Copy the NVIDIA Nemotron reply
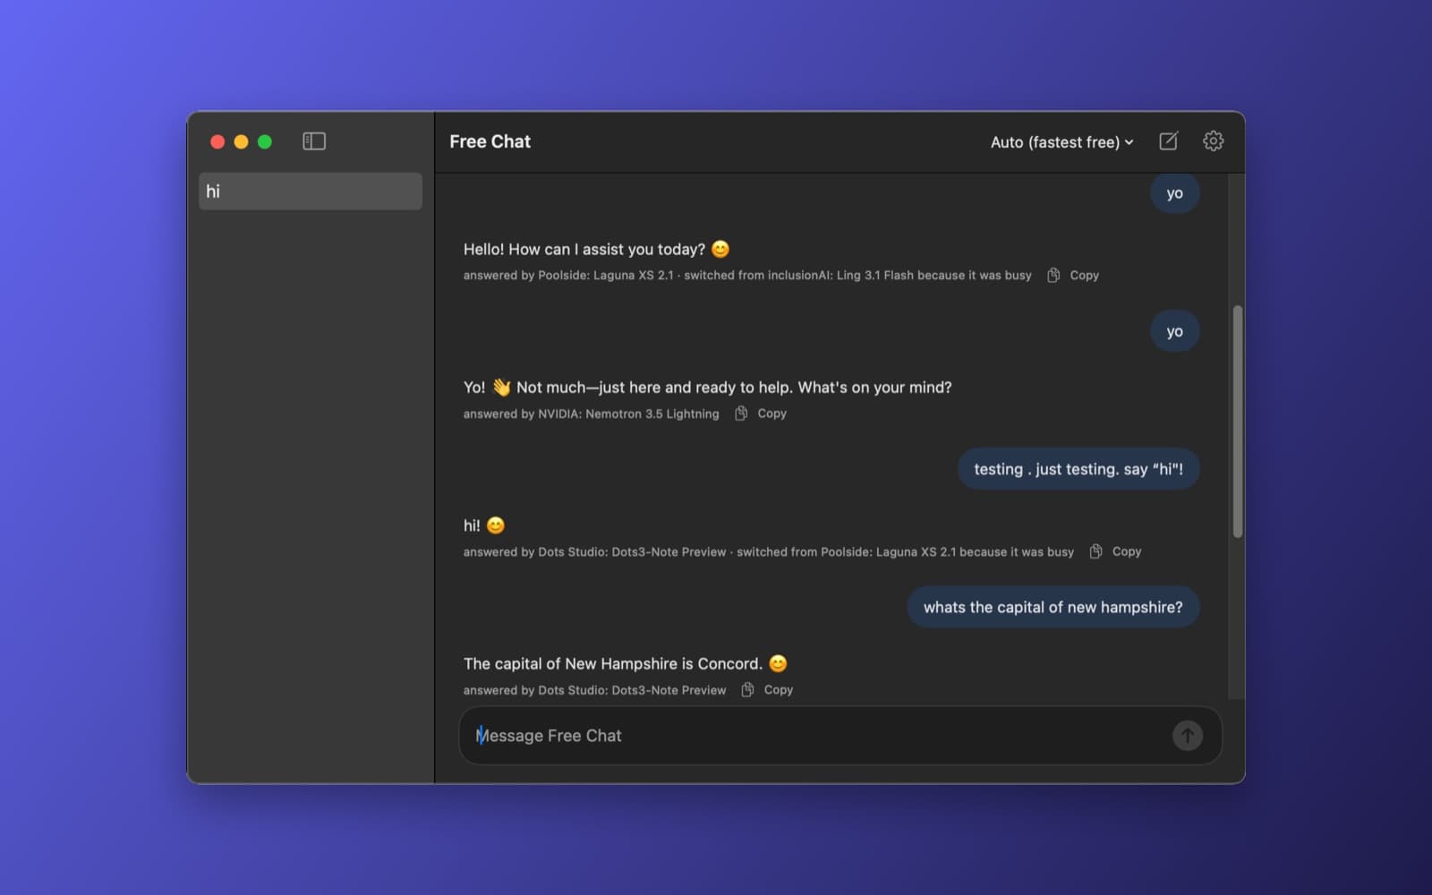The height and width of the screenshot is (895, 1432). point(761,413)
